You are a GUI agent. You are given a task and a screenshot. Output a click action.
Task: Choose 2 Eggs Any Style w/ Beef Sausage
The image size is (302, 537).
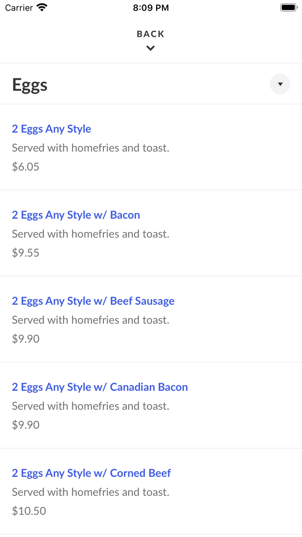[93, 301]
